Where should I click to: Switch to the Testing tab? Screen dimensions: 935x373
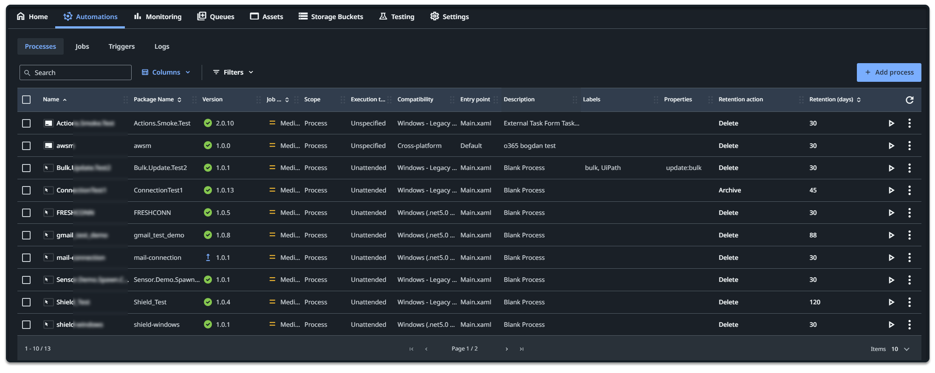pos(397,17)
